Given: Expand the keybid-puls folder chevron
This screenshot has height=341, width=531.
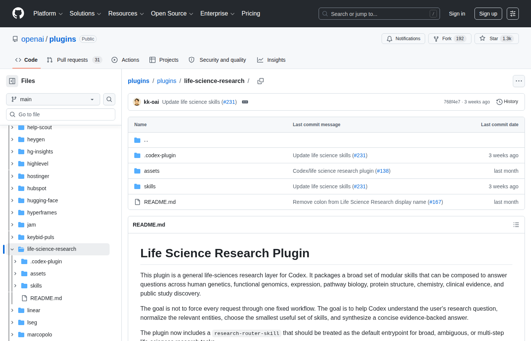Looking at the screenshot, I should 12,237.
